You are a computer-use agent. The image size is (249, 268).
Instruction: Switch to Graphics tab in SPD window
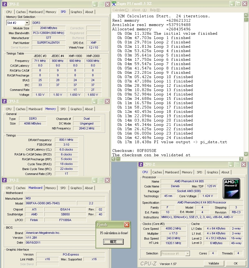pos(76,12)
